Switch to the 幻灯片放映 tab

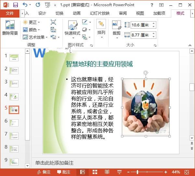(100, 13)
